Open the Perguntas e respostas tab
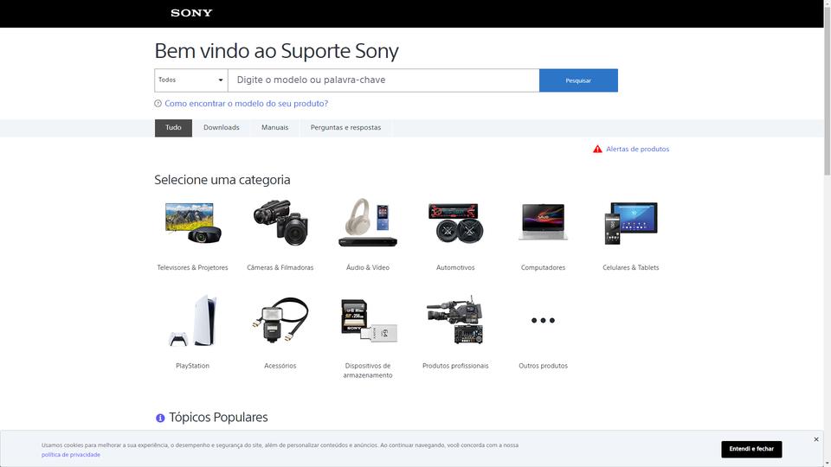The height and width of the screenshot is (467, 831). click(x=345, y=128)
